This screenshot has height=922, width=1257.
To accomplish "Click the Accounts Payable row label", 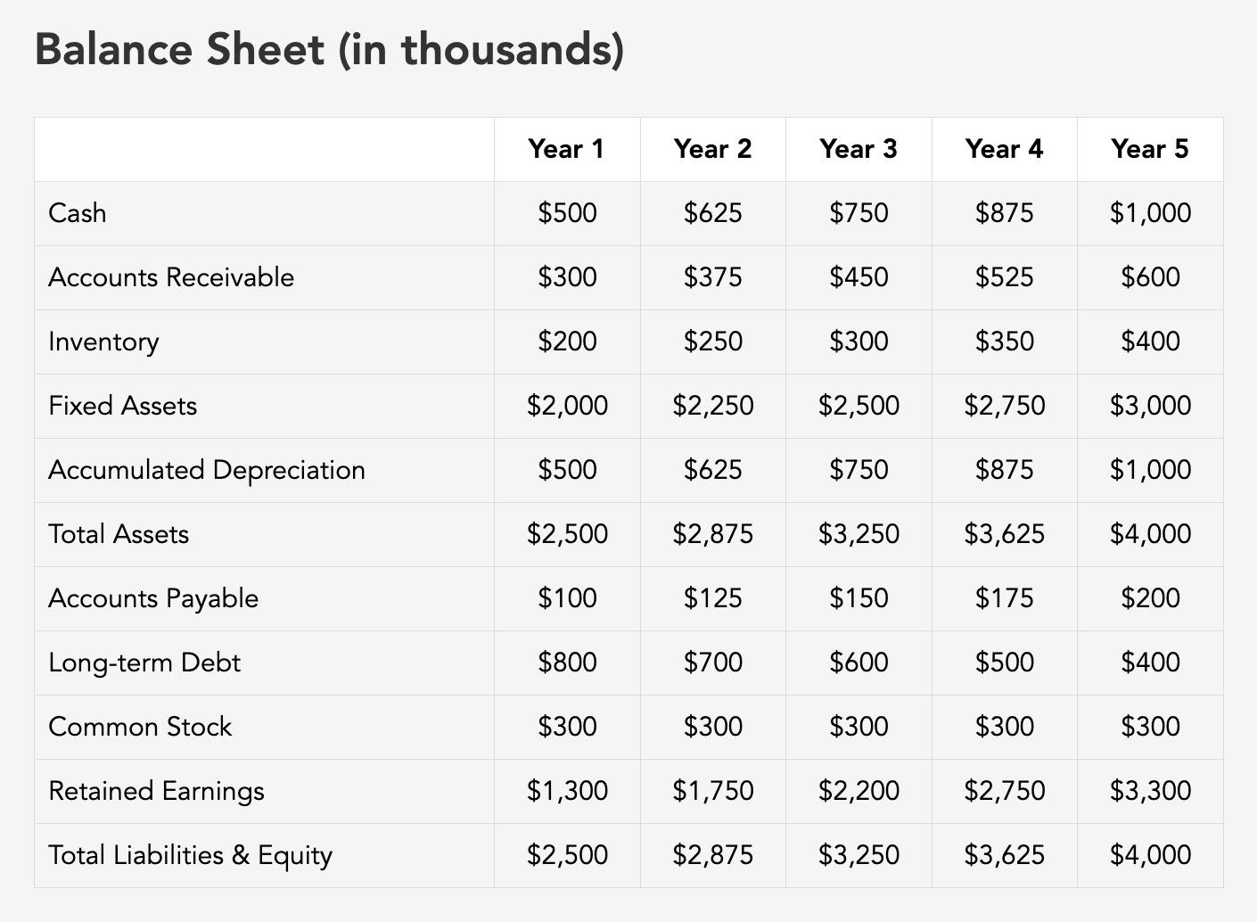I will (153, 598).
